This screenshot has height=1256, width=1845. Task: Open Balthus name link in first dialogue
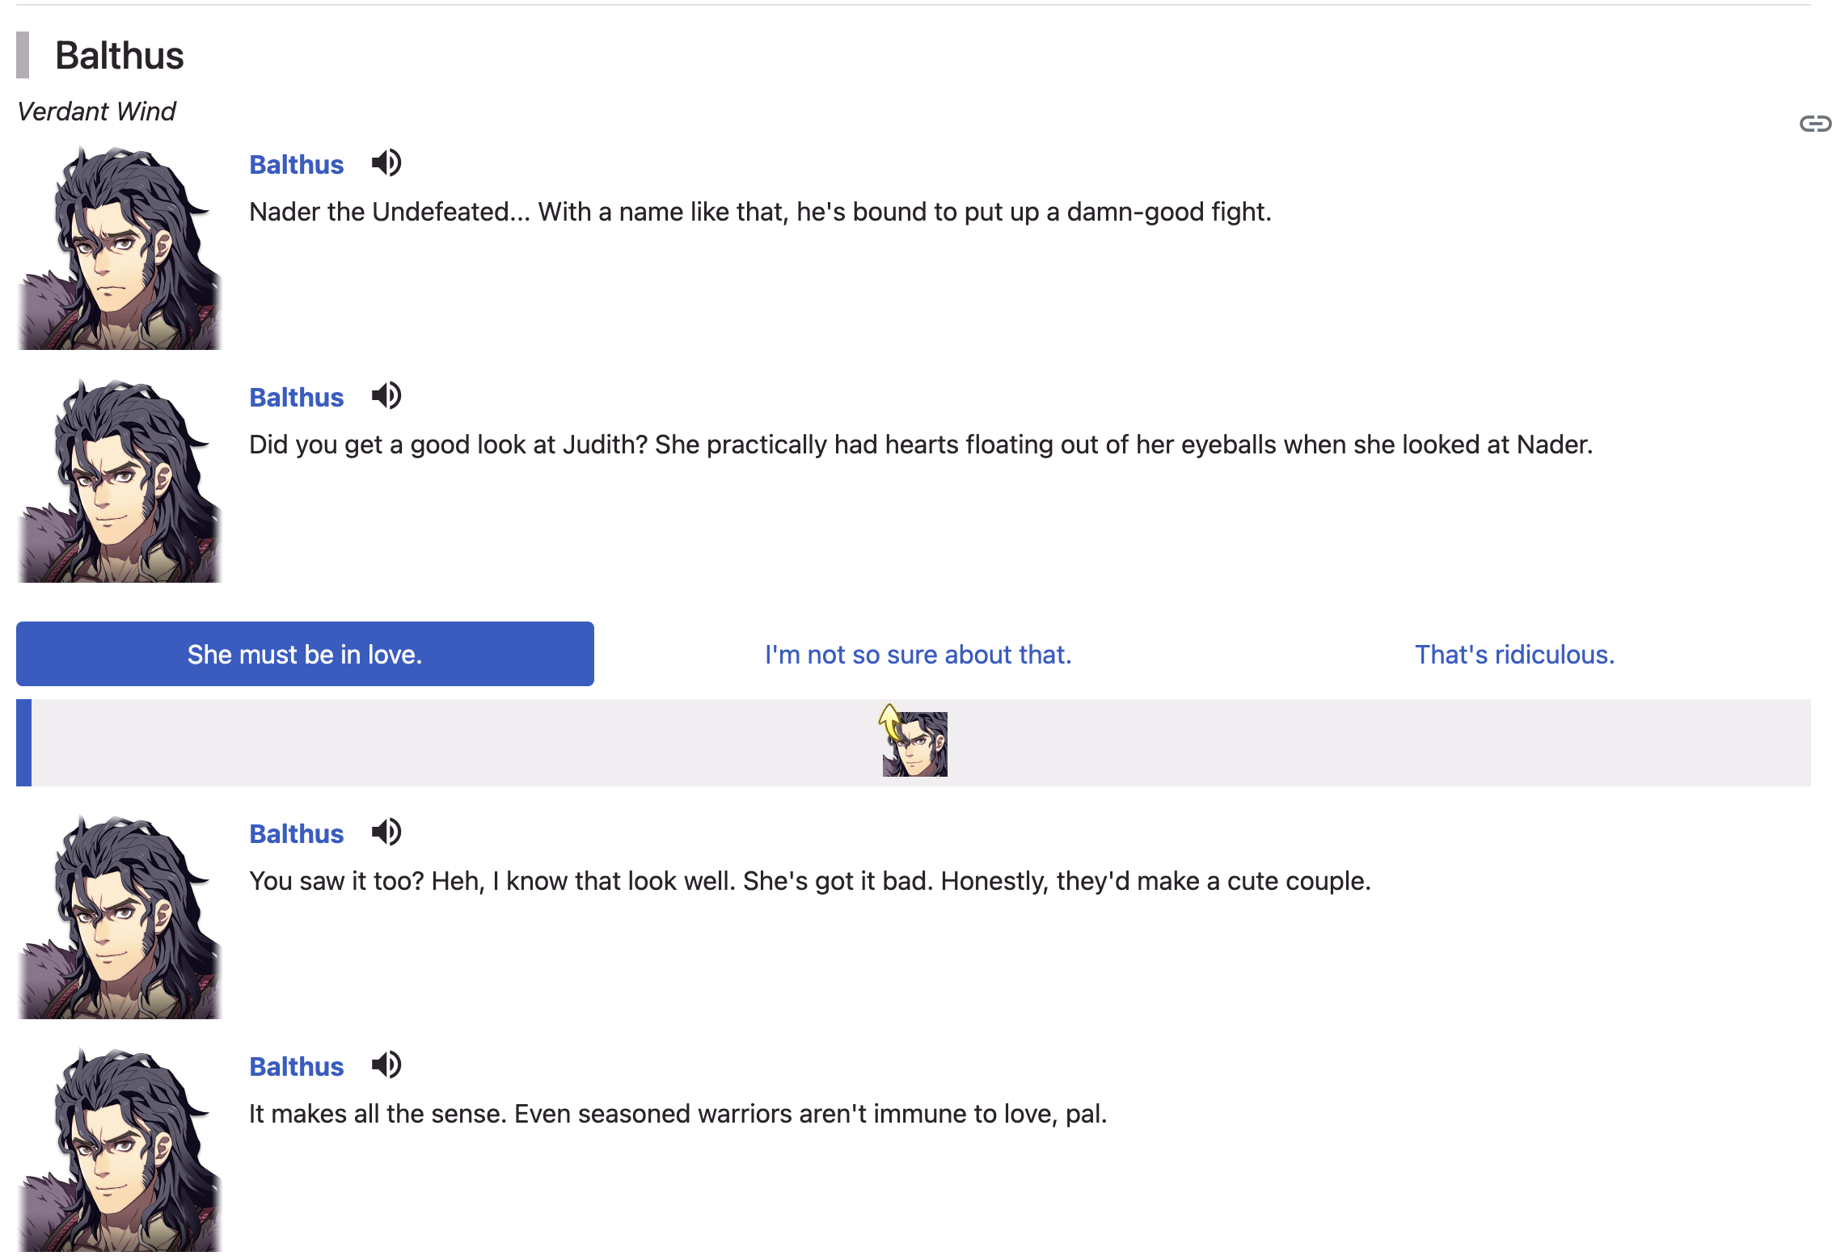pos(296,165)
